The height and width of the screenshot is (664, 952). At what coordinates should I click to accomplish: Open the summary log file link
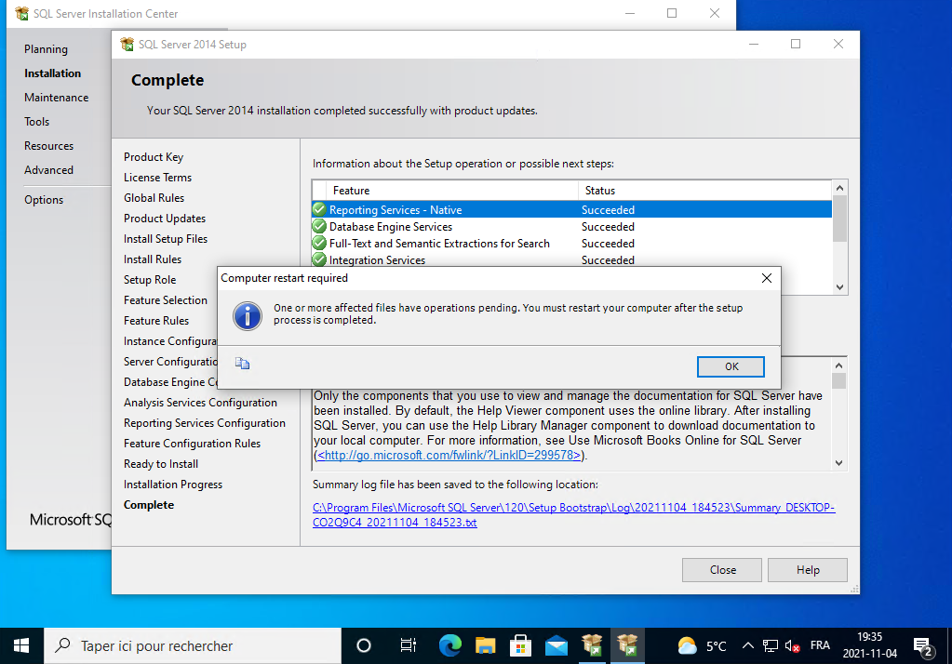point(573,514)
